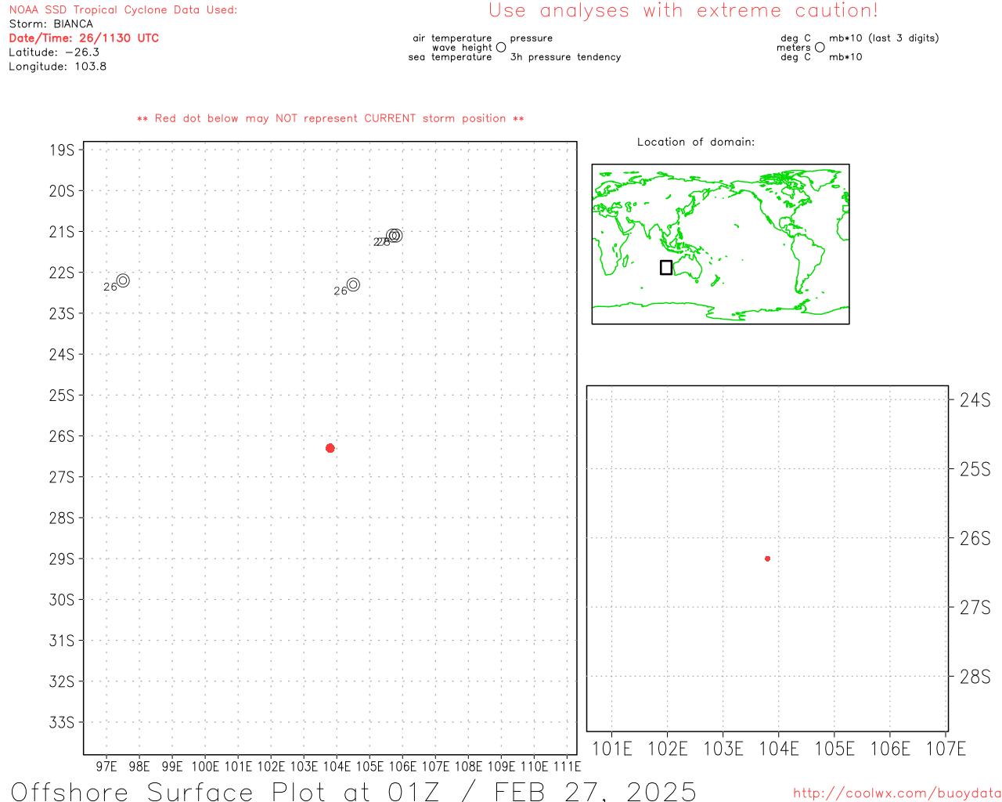Click 'Use analyses with extreme caution!' warning
The image size is (1002, 802).
[683, 10]
